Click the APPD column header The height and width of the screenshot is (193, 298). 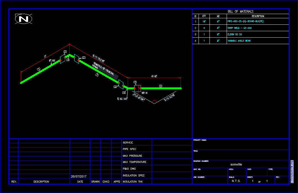(117, 181)
